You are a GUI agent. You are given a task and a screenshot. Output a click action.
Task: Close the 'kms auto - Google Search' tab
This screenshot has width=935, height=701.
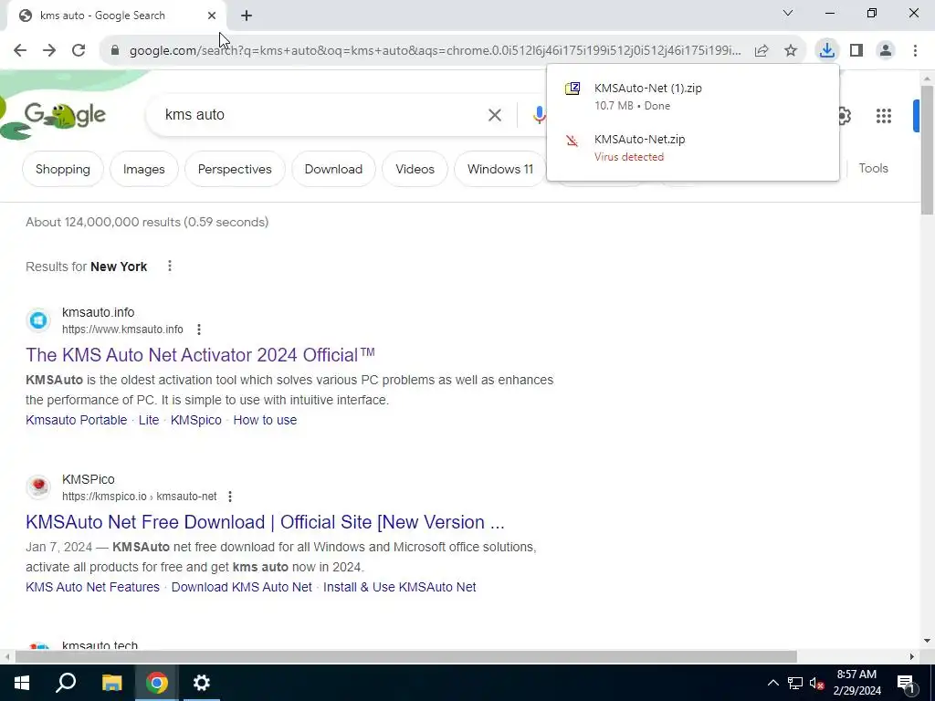click(x=212, y=16)
